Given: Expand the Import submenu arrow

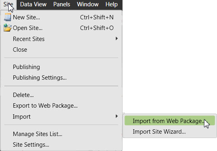Looking at the screenshot, I should click(117, 116).
